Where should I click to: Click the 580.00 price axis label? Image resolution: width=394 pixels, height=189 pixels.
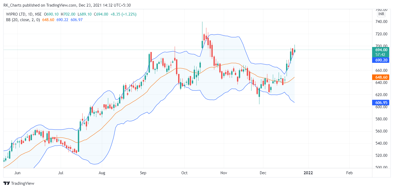click(x=381, y=119)
